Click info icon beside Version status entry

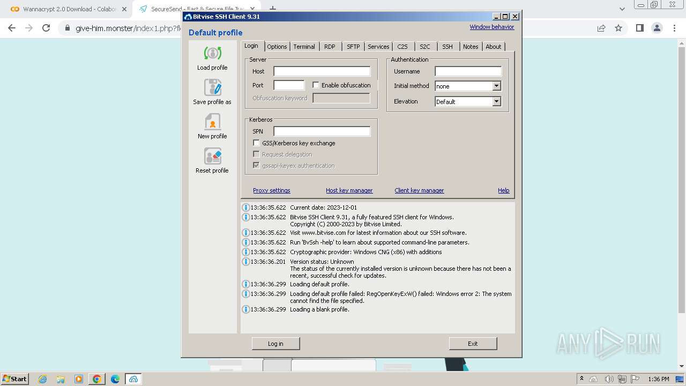[246, 262]
